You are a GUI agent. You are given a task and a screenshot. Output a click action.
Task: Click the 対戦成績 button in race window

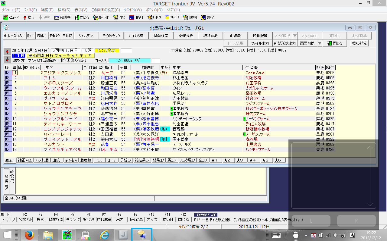click(136, 36)
